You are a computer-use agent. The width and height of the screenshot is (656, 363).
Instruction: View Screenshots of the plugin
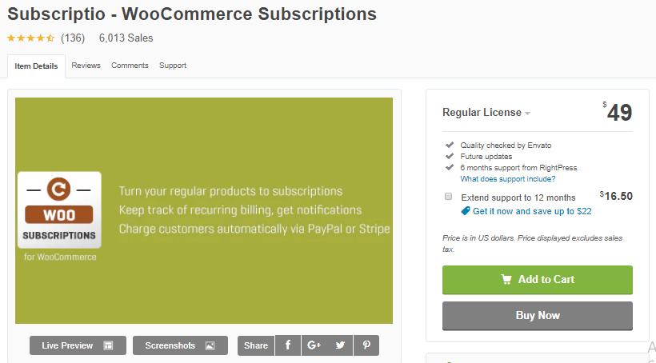(180, 345)
